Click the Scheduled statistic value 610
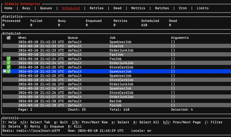This screenshot has height=137, width=231. click(144, 25)
